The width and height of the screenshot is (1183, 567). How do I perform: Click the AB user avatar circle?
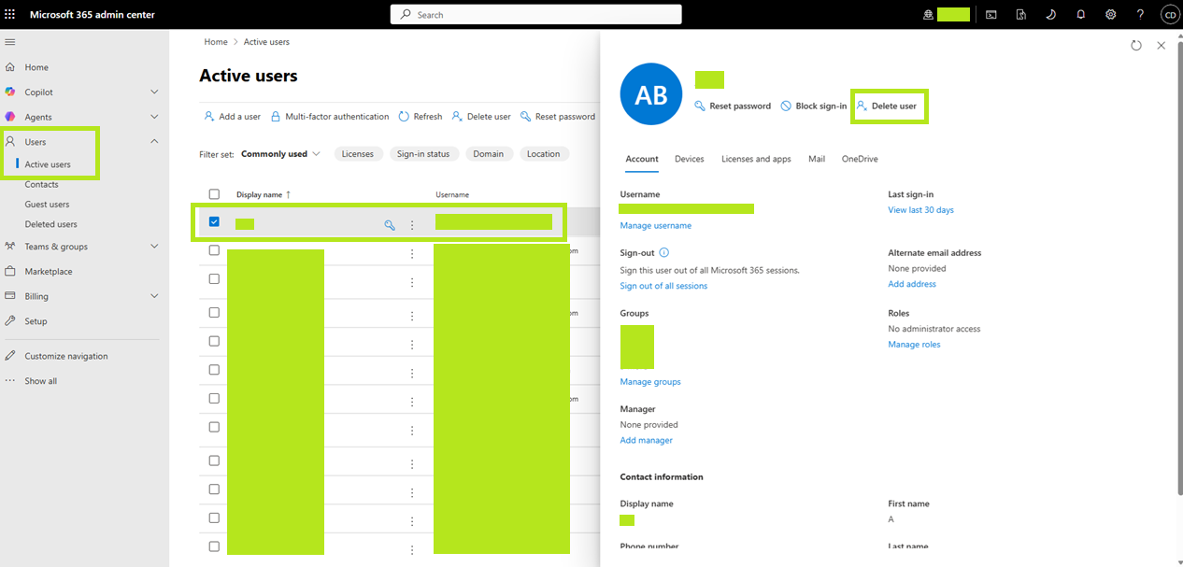tap(651, 94)
